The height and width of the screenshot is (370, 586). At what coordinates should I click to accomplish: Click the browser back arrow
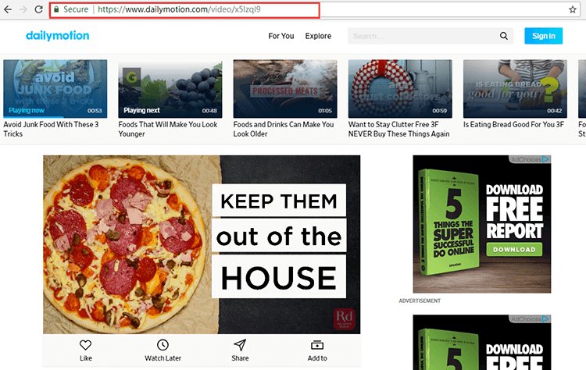tap(8, 9)
